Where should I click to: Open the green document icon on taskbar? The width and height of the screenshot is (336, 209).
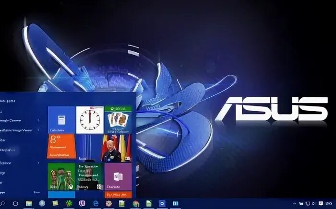(149, 203)
